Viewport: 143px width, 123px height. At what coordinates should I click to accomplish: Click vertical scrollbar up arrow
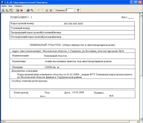(x=141, y=15)
